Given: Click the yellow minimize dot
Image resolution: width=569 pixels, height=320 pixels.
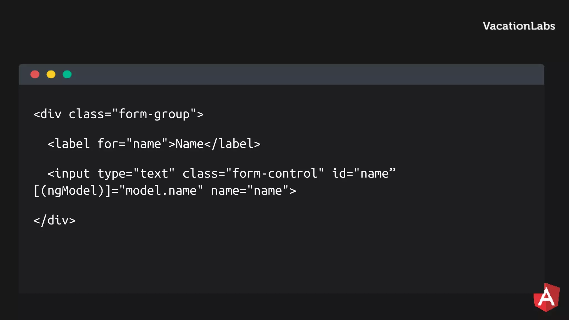Looking at the screenshot, I should pyautogui.click(x=51, y=74).
